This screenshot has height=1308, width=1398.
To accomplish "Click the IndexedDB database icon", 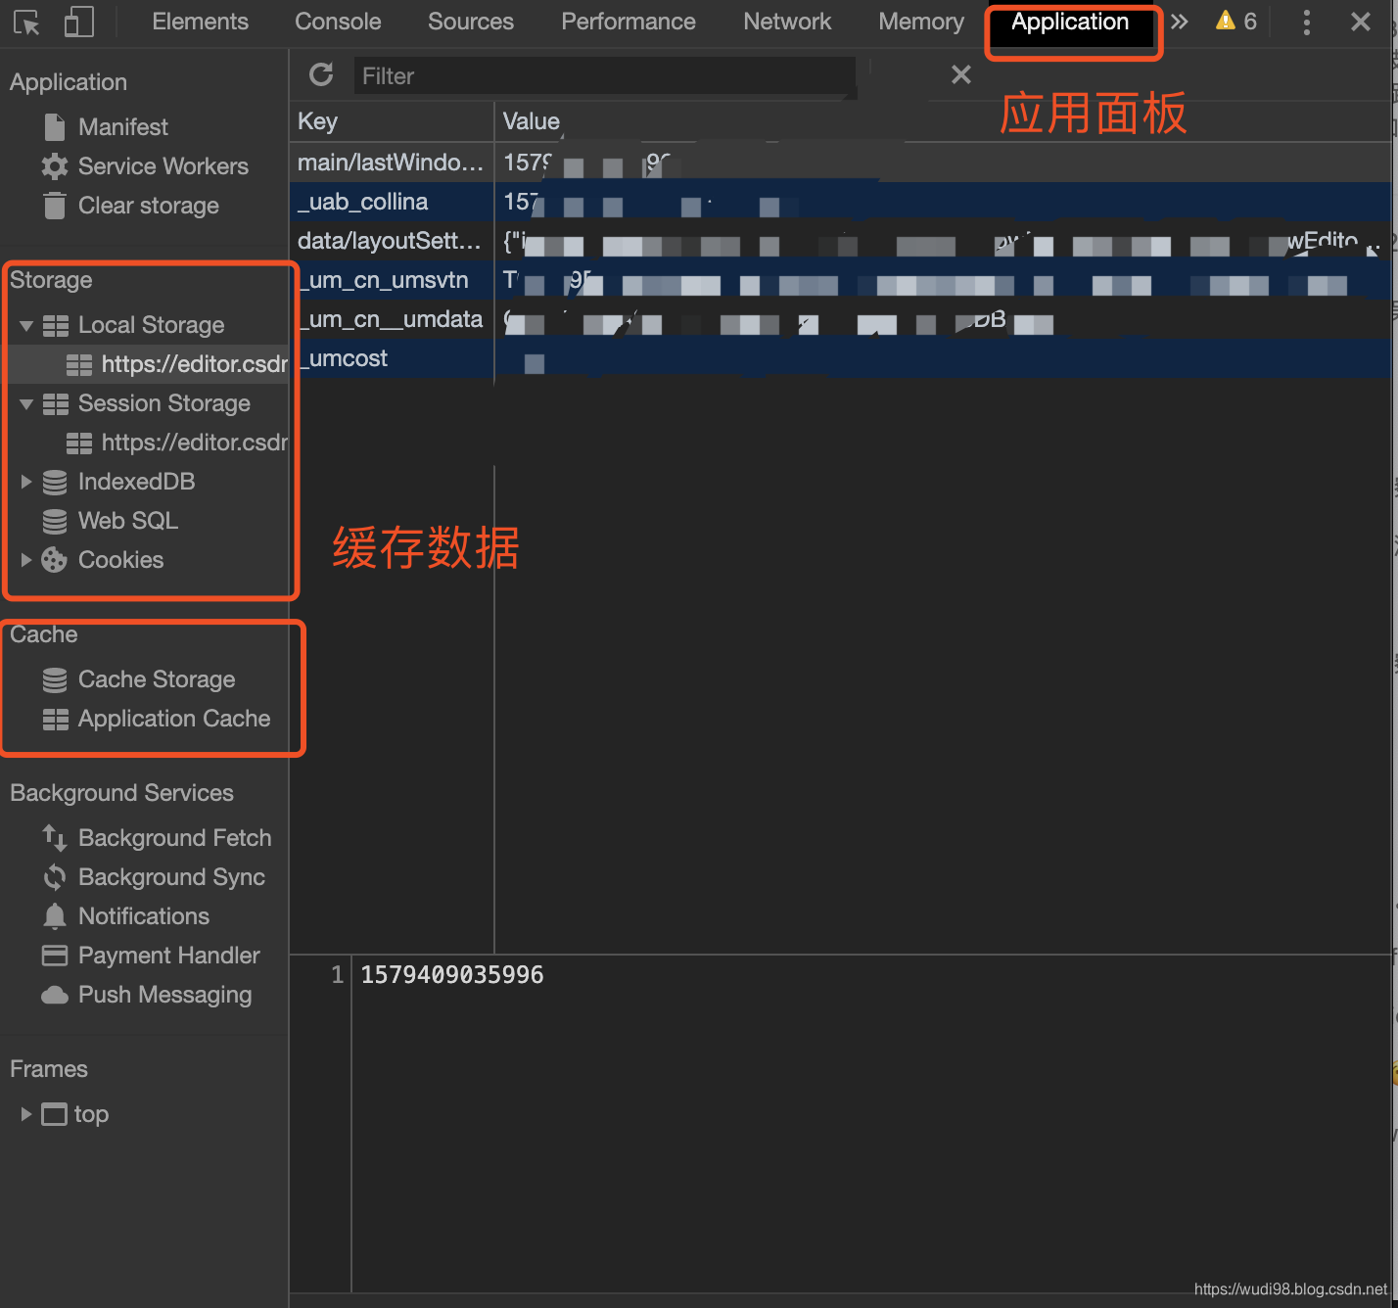I will click(x=55, y=482).
